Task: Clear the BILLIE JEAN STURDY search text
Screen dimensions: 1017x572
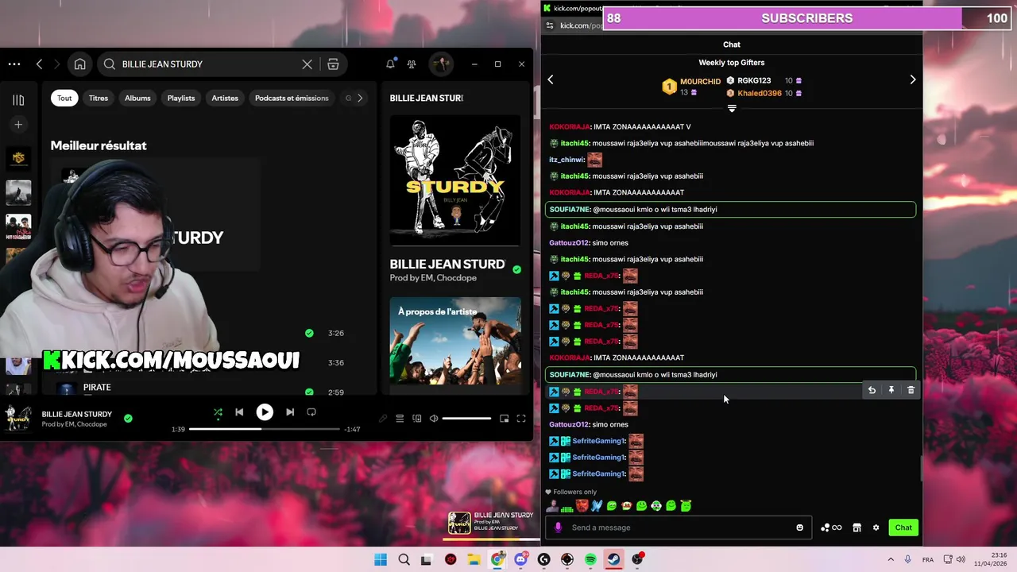Action: (x=307, y=64)
